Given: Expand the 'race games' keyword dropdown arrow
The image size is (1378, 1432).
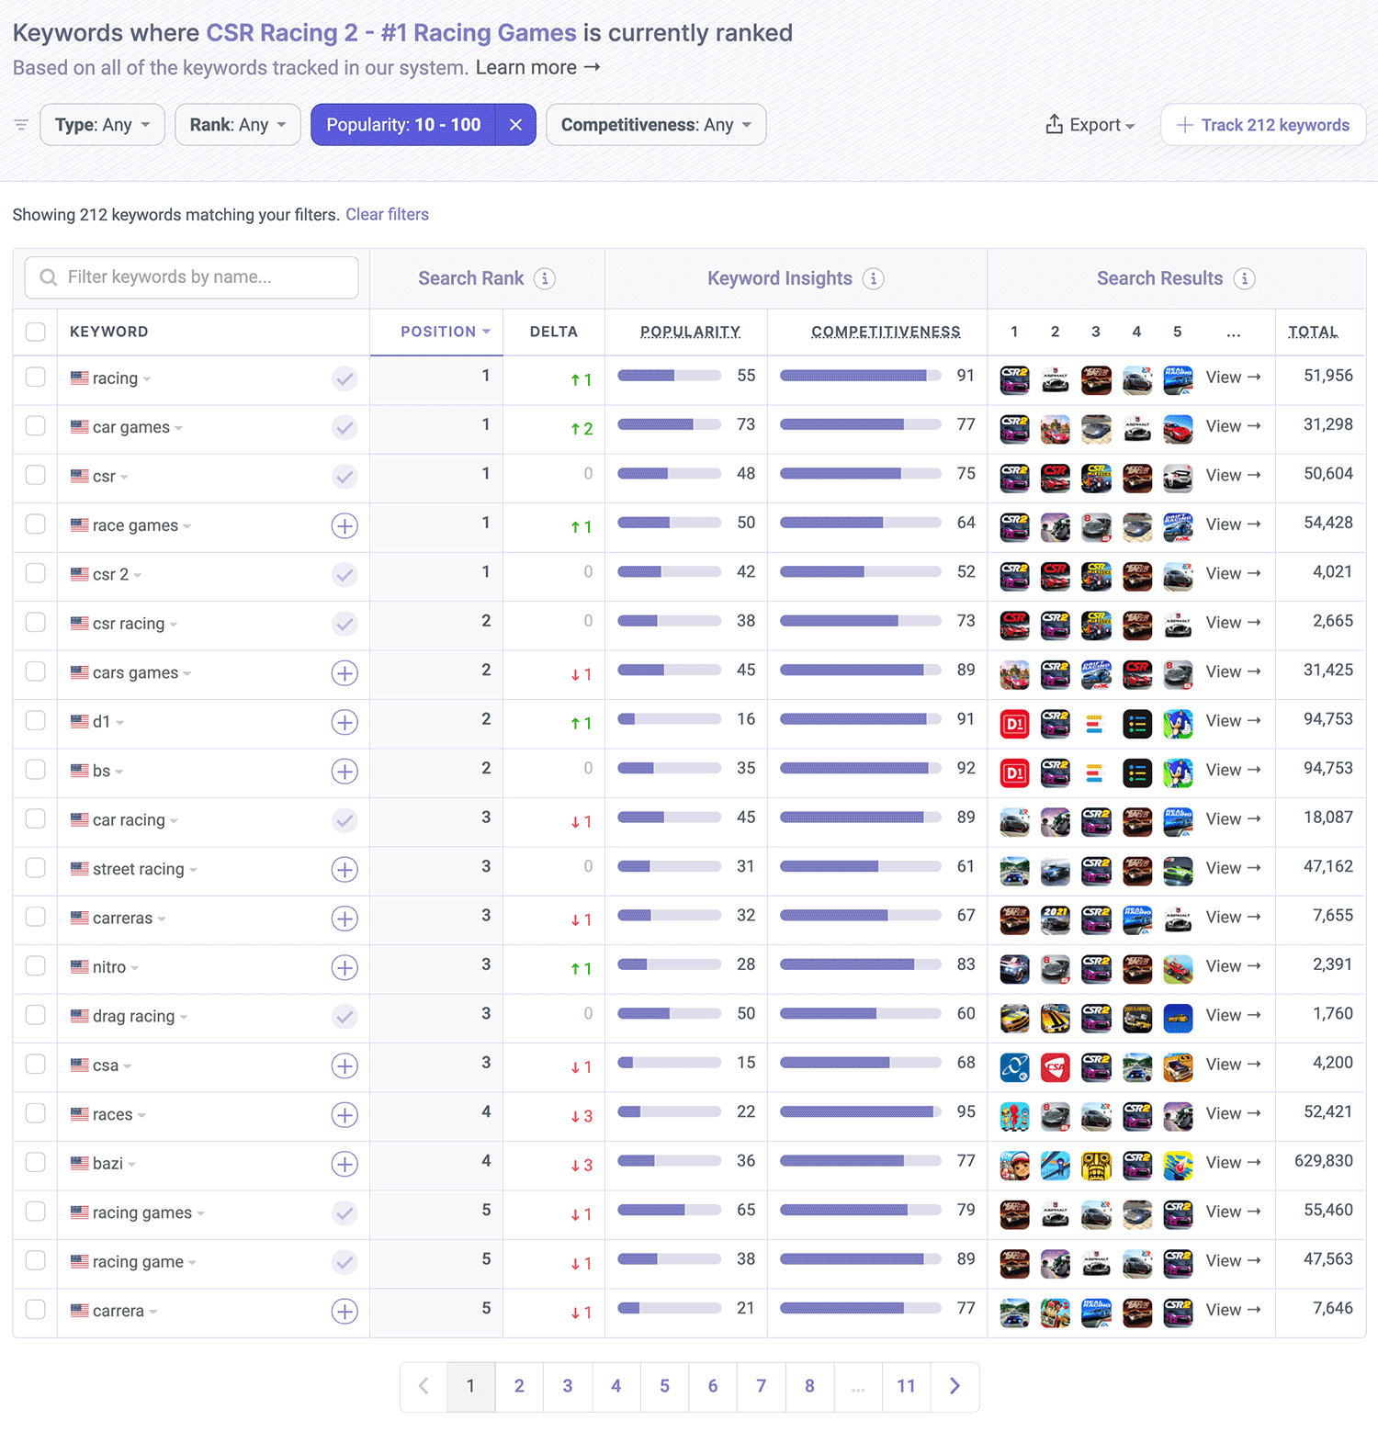Looking at the screenshot, I should click(x=187, y=527).
